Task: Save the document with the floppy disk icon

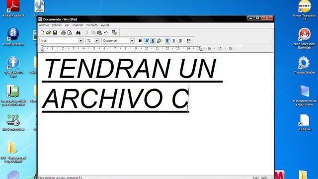Action: point(55,32)
